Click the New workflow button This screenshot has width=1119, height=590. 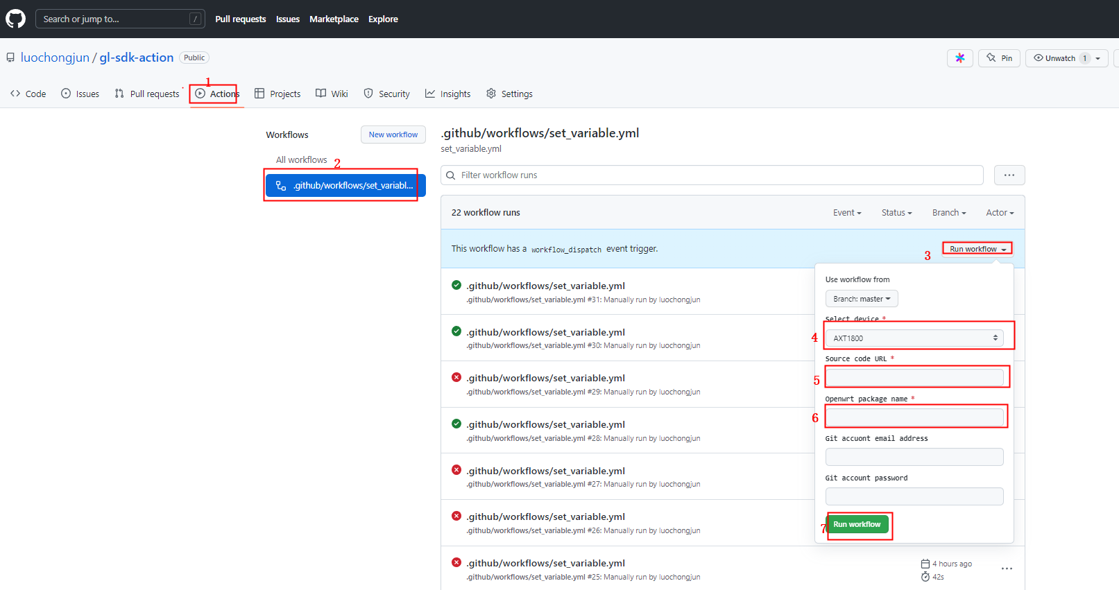tap(393, 135)
